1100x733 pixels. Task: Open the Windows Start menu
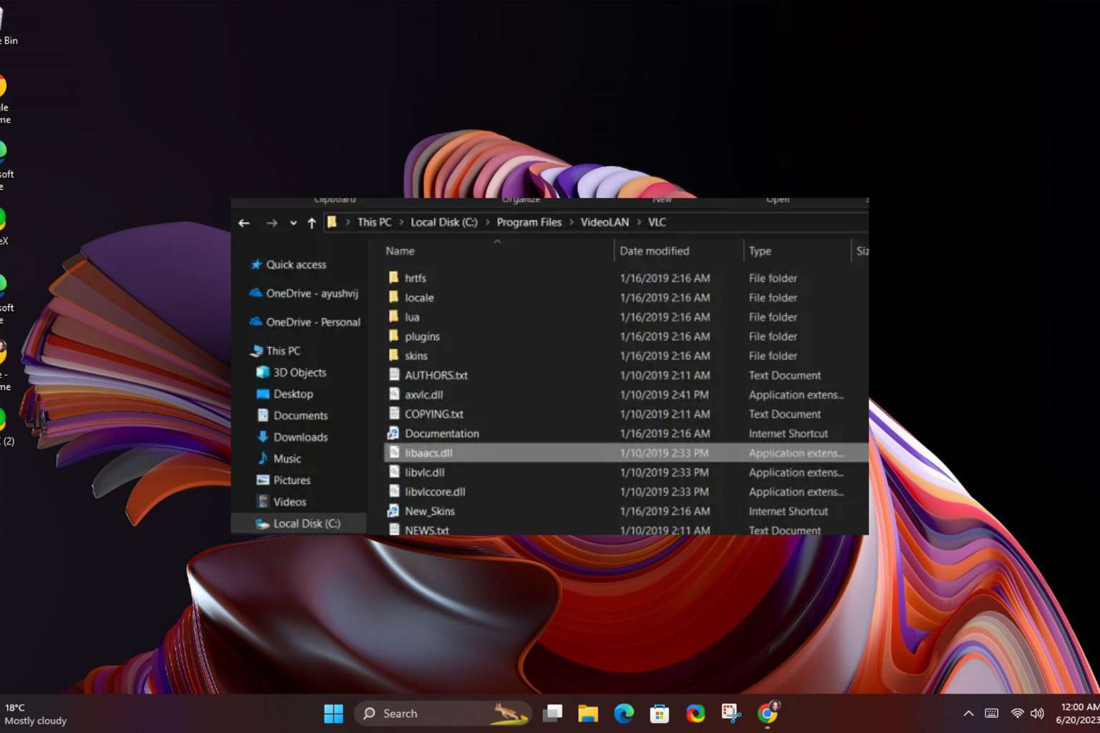(334, 713)
